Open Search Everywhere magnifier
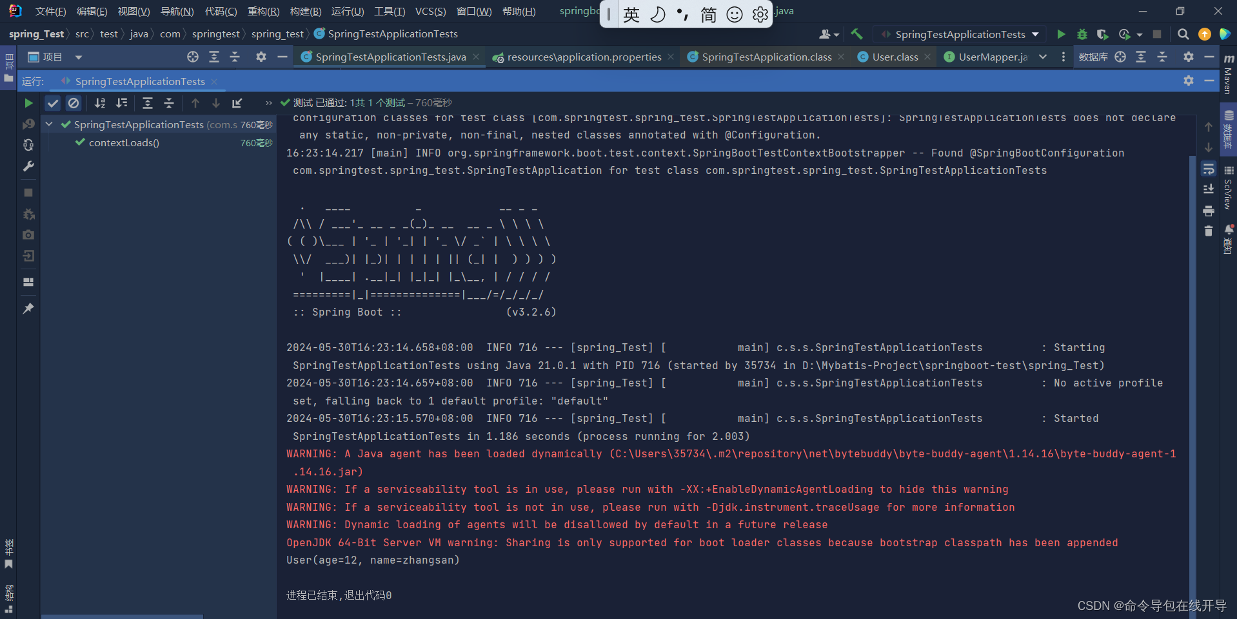 [1183, 34]
